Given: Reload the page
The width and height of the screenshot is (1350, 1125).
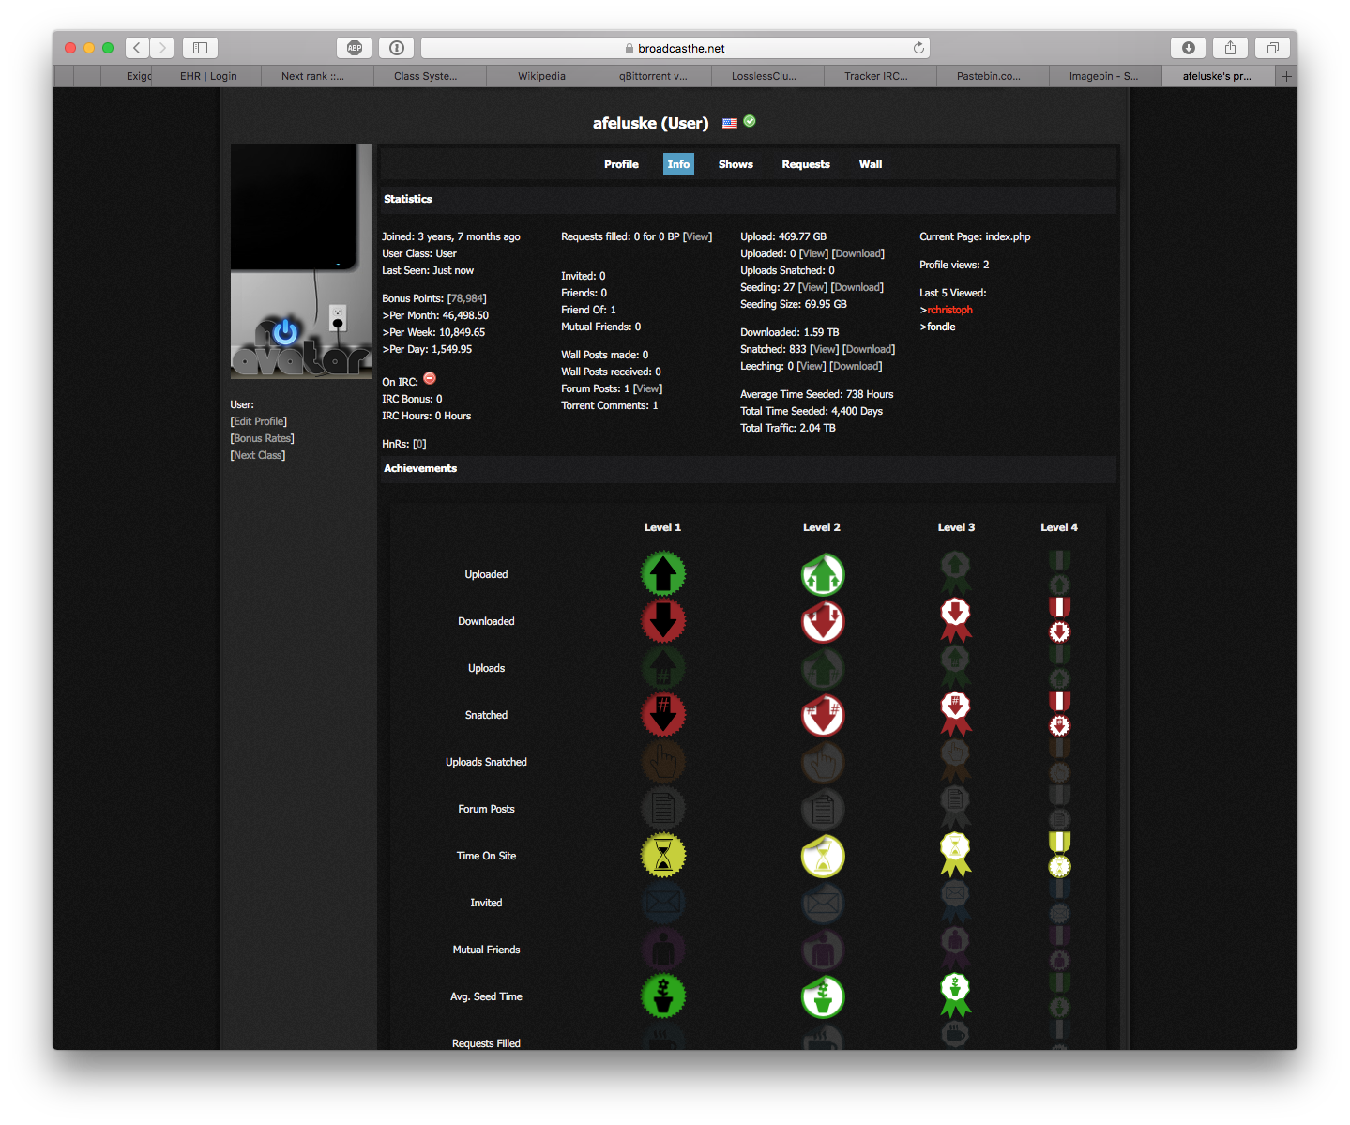Looking at the screenshot, I should point(918,48).
